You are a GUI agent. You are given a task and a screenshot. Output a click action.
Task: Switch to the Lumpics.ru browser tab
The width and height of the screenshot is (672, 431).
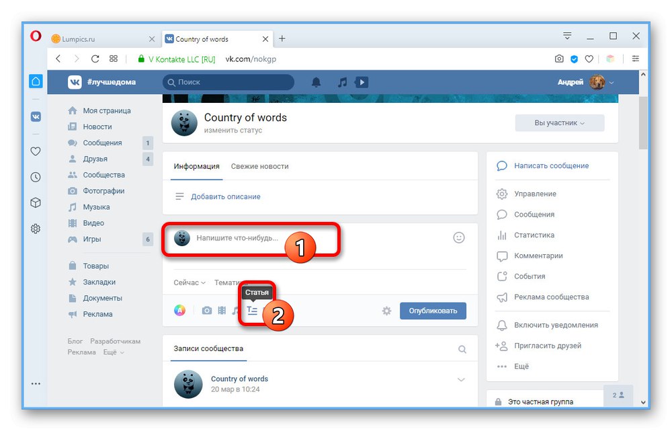(x=103, y=39)
